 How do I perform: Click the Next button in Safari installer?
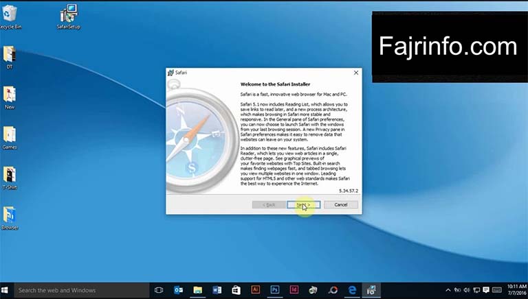click(x=303, y=204)
